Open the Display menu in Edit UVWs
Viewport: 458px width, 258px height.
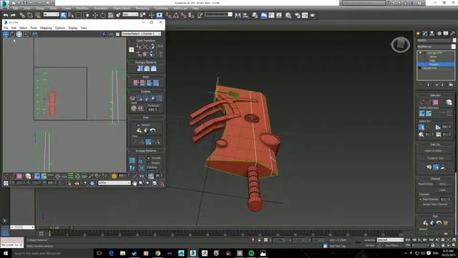click(x=73, y=28)
